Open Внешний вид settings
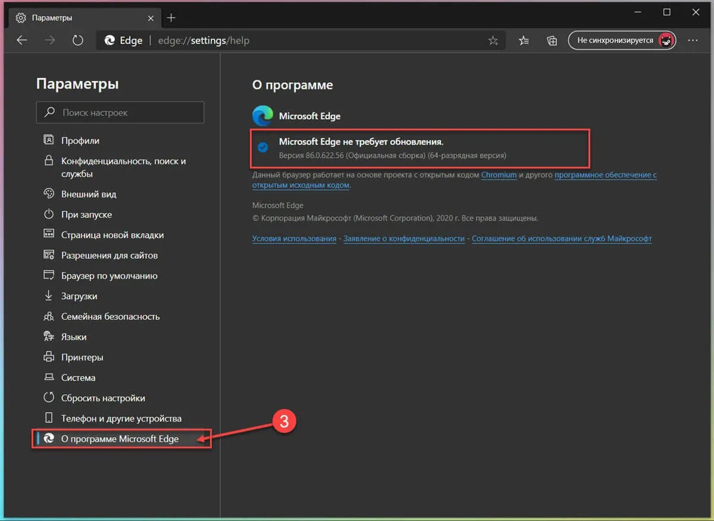The image size is (714, 521). click(x=89, y=194)
